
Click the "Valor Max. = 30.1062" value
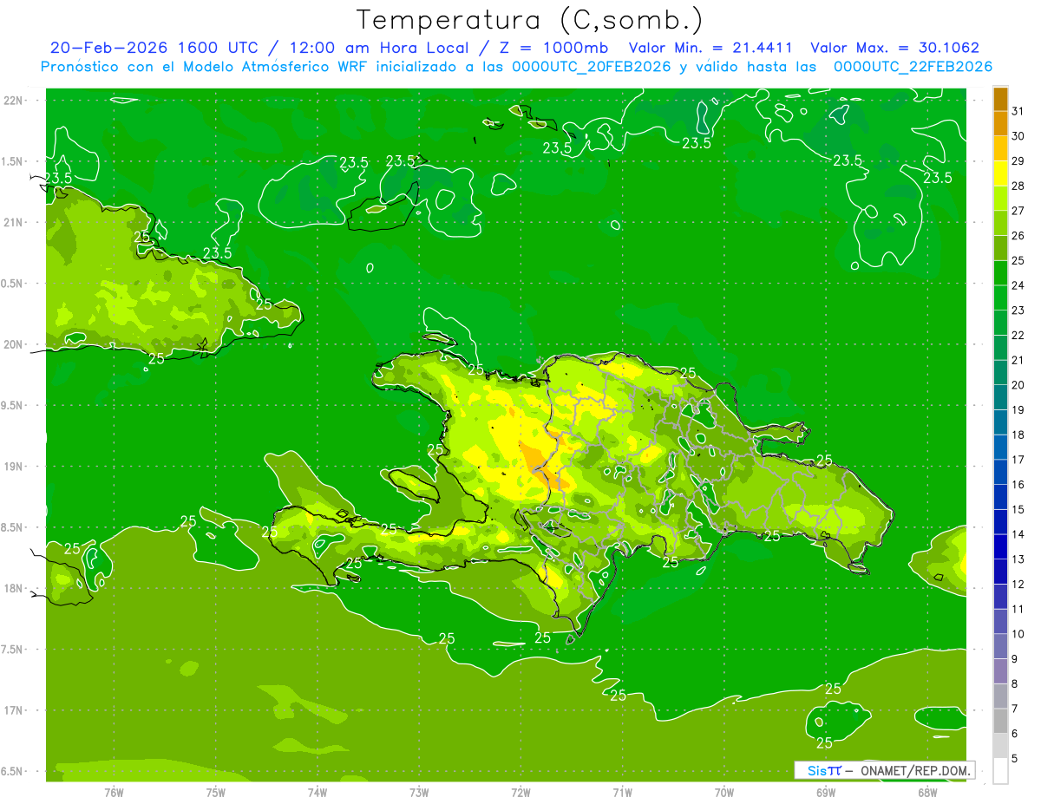(895, 48)
